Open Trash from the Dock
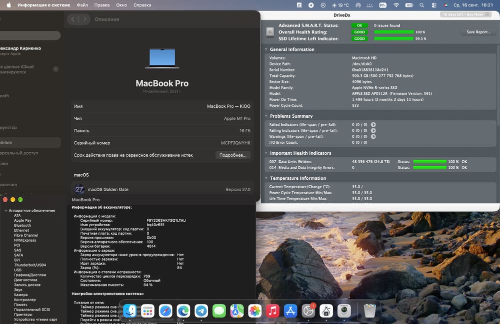The width and height of the screenshot is (500, 324). (369, 311)
